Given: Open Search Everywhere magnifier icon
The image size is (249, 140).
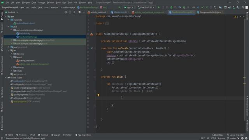Looking at the screenshot, I should pos(243,7).
